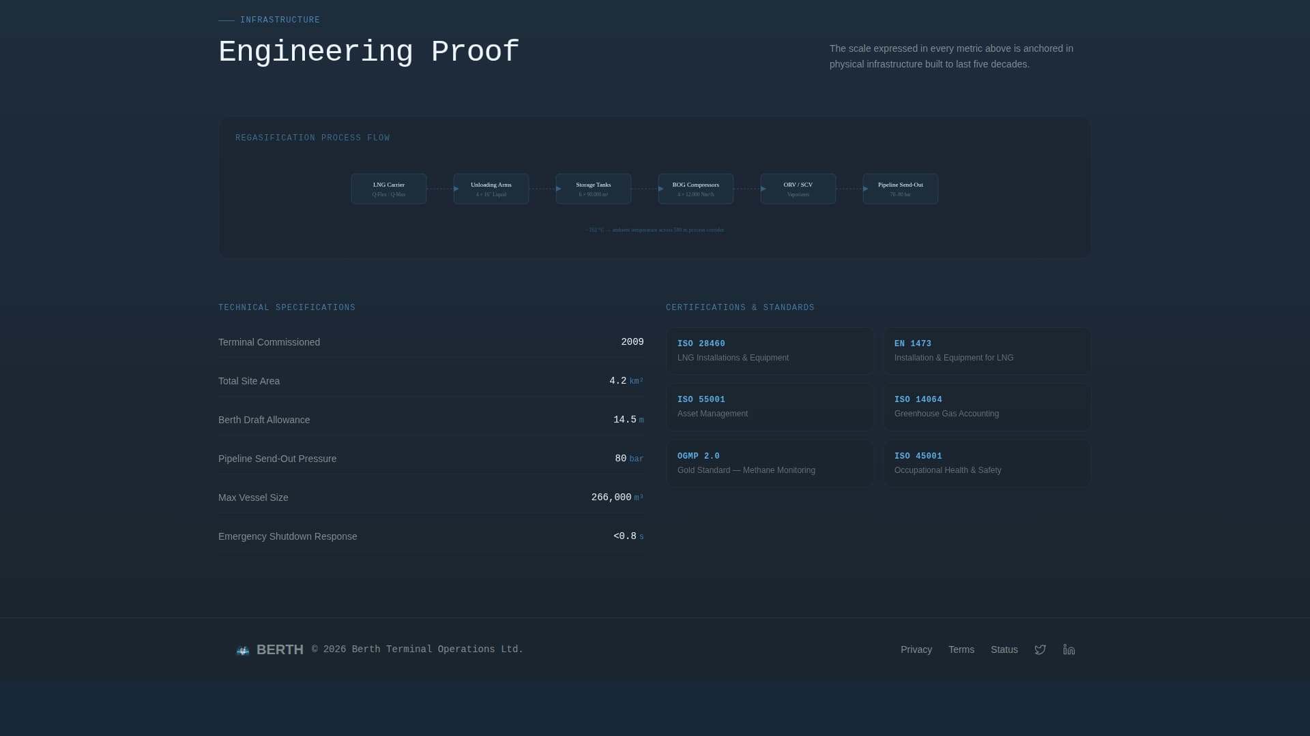Select the Unloading Arms process node
This screenshot has height=736, width=1310.
491,188
